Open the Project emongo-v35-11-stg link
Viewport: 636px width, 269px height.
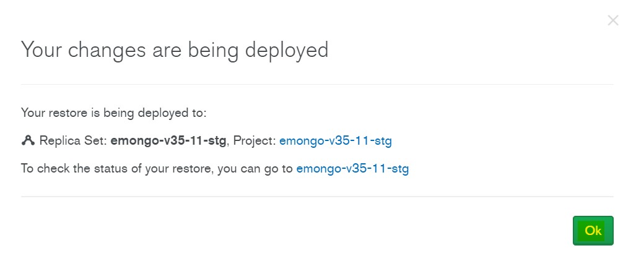pos(335,140)
